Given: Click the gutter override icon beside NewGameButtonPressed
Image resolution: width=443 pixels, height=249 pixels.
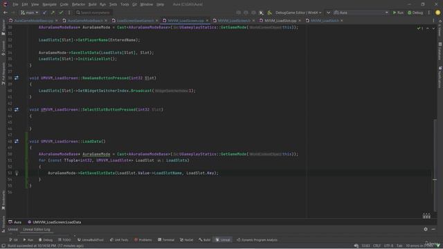Looking at the screenshot, I should click(x=17, y=78).
